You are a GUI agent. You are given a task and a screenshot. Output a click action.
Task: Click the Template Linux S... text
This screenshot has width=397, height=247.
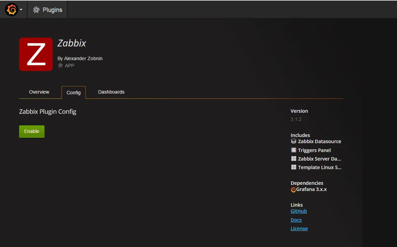coord(319,167)
